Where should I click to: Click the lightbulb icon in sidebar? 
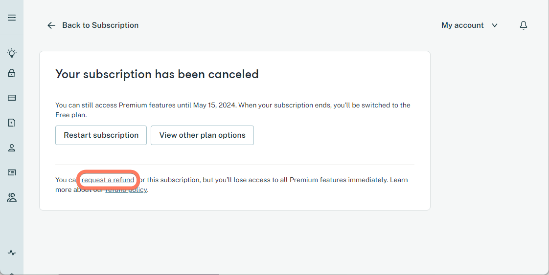click(12, 53)
